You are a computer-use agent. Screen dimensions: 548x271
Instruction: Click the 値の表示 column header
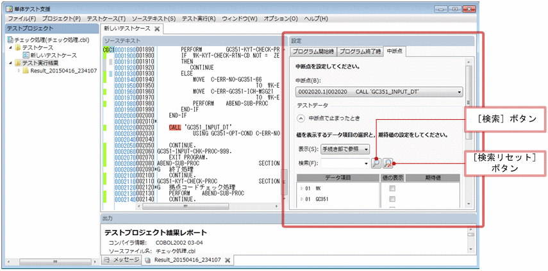[x=392, y=177]
